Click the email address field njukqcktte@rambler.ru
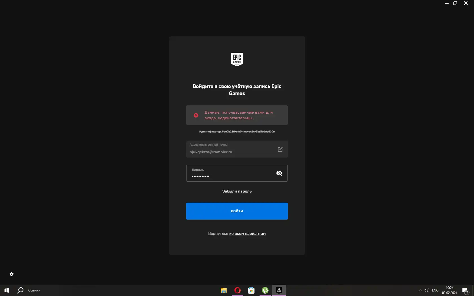Screen dimensions: 474x296 [x=237, y=149]
